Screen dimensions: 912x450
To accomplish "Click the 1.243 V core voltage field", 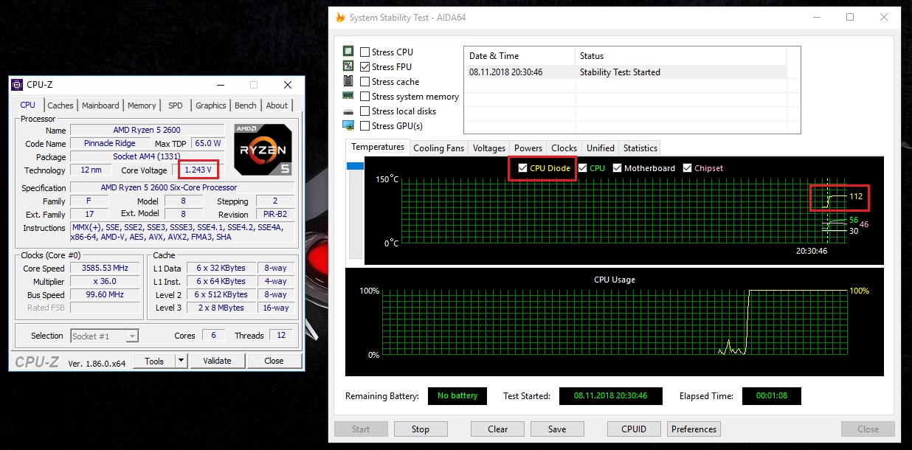I will click(x=198, y=170).
